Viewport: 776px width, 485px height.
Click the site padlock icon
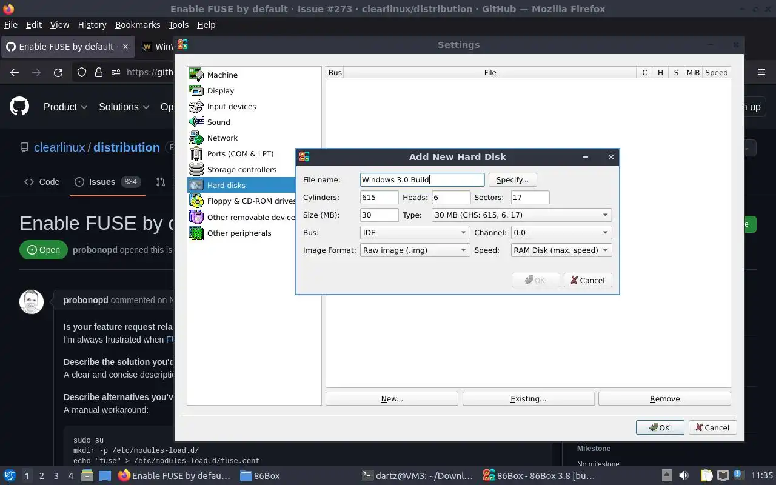click(x=99, y=72)
